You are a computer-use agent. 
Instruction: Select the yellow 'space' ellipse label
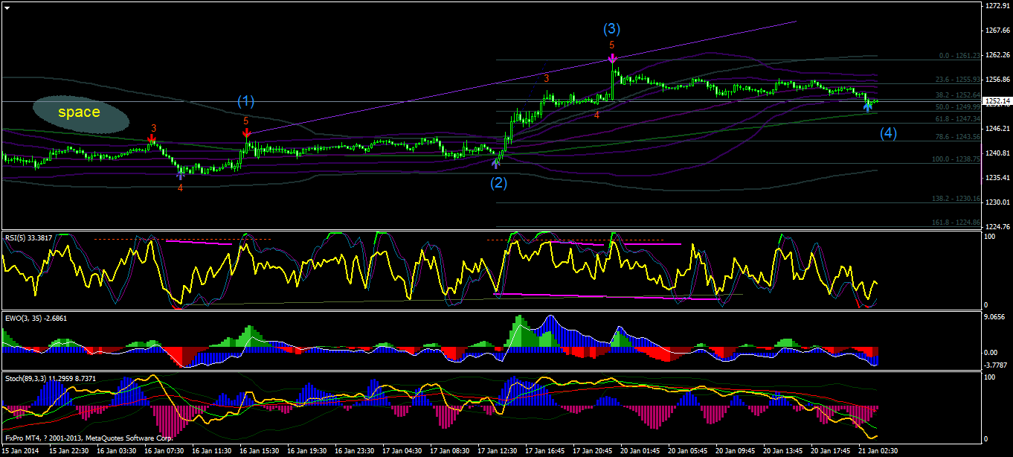pyautogui.click(x=80, y=113)
